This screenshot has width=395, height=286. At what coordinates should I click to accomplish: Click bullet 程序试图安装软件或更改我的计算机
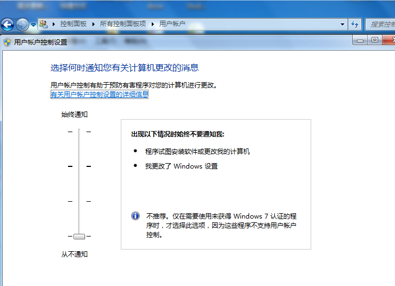pos(197,151)
